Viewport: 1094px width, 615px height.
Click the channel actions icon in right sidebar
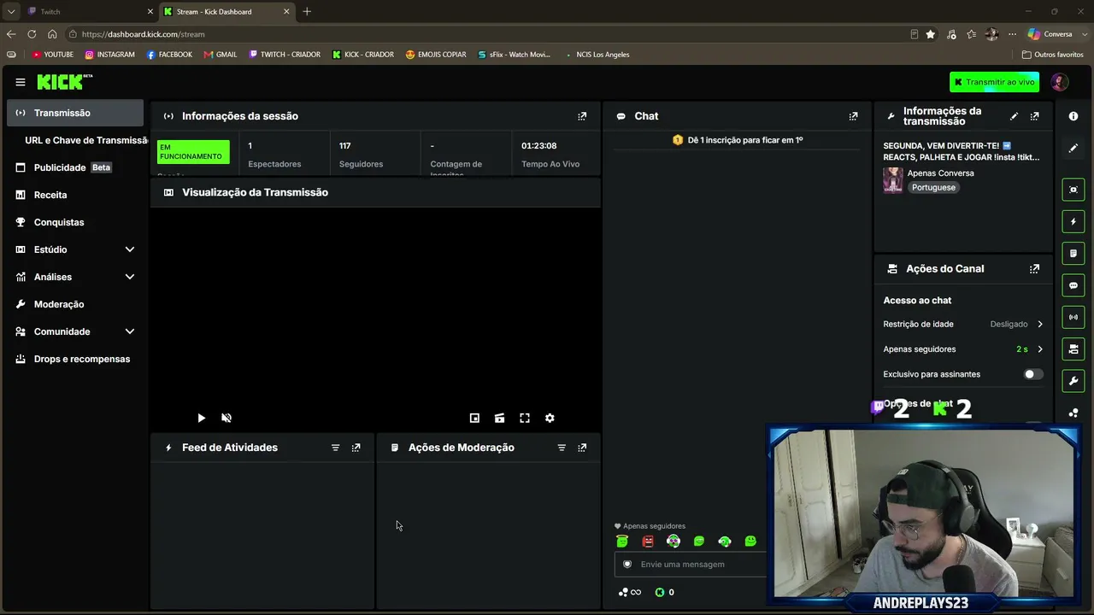click(1073, 349)
